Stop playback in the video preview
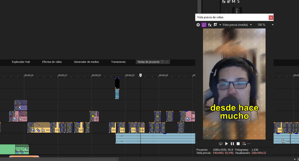The width and height of the screenshot is (299, 161). point(238,144)
